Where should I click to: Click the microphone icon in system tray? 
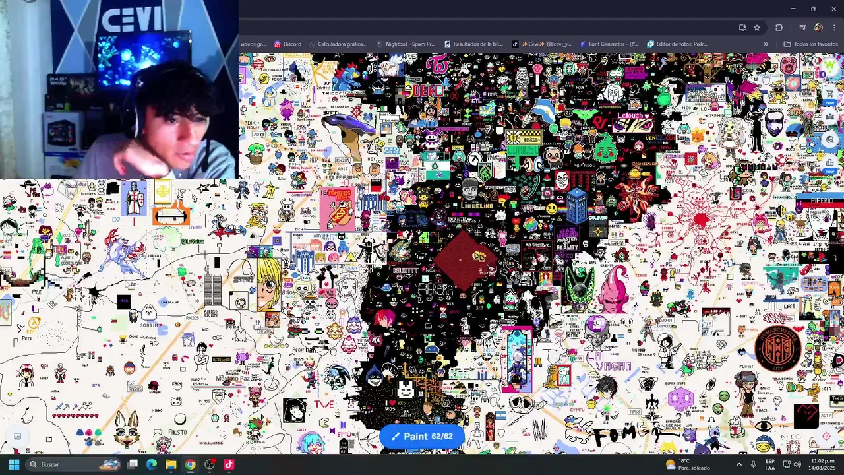click(x=753, y=464)
